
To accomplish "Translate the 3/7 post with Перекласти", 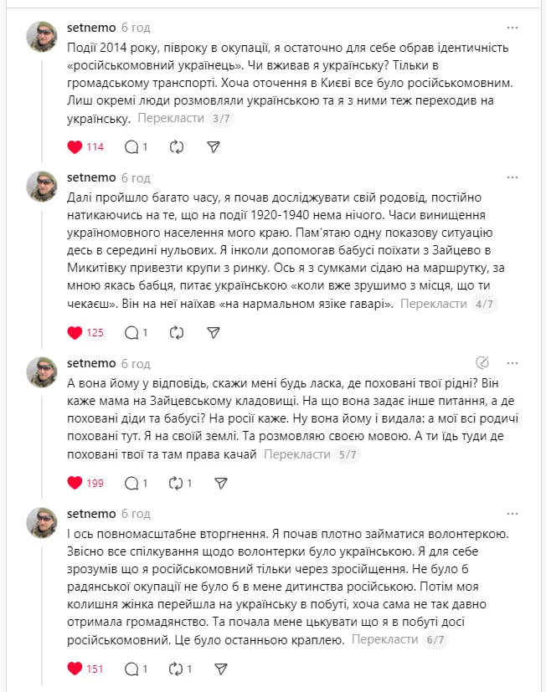I will [173, 118].
